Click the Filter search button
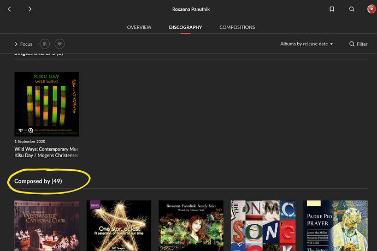The width and height of the screenshot is (377, 251). click(358, 44)
